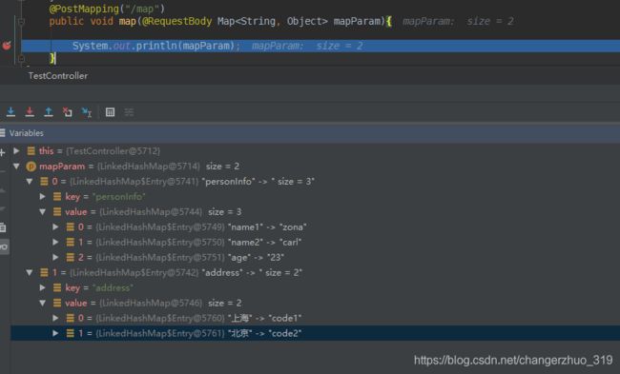620x374 pixels.
Task: Open the Evaluate Expression calculator icon
Action: pos(110,112)
